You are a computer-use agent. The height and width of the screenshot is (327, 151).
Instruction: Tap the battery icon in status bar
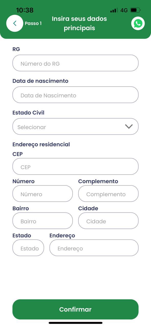tap(135, 10)
